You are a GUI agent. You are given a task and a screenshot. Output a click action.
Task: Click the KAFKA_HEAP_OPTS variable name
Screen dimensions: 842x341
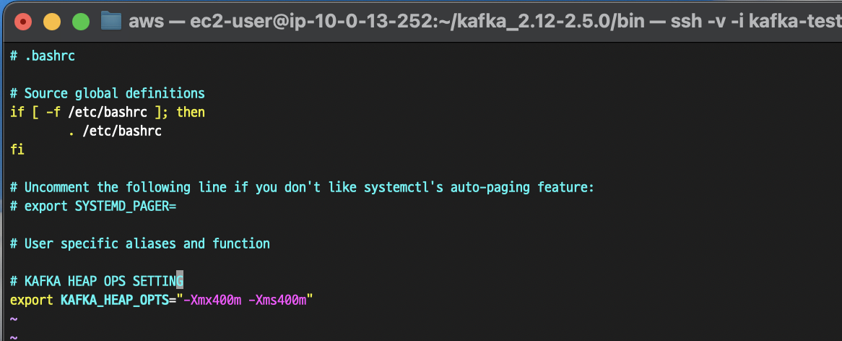tap(114, 301)
